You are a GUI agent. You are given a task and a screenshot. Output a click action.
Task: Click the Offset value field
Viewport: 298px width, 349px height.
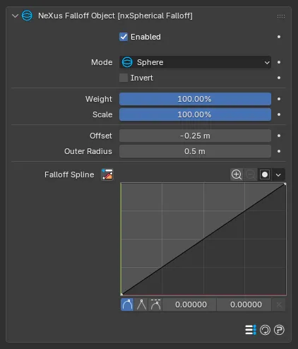pos(195,136)
